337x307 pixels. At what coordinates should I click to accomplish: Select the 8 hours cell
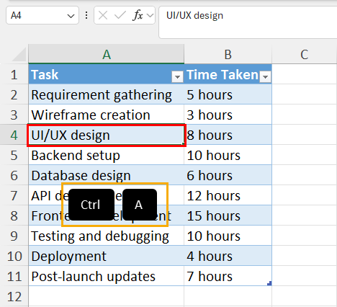click(x=228, y=135)
